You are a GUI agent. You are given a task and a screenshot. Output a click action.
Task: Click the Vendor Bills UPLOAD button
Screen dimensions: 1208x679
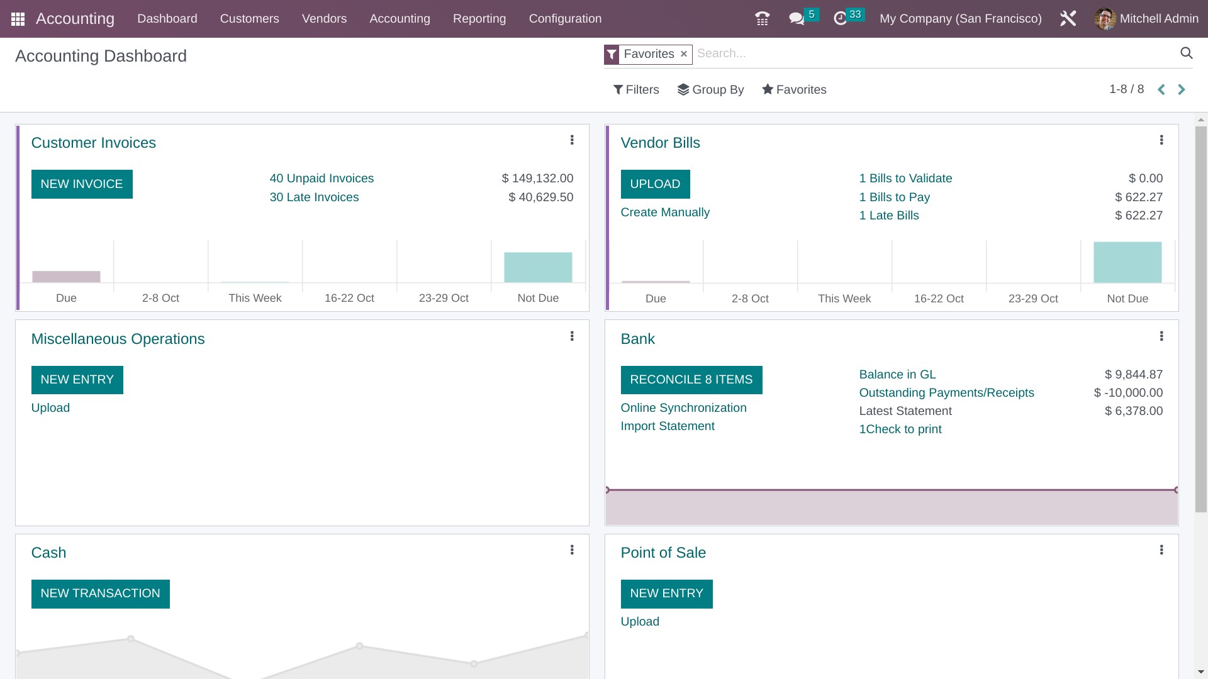[655, 184]
